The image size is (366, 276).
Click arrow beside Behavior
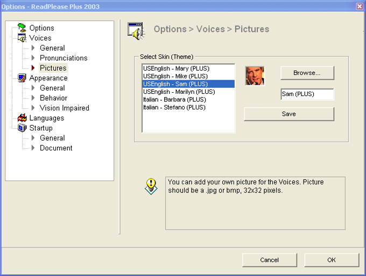[33, 98]
